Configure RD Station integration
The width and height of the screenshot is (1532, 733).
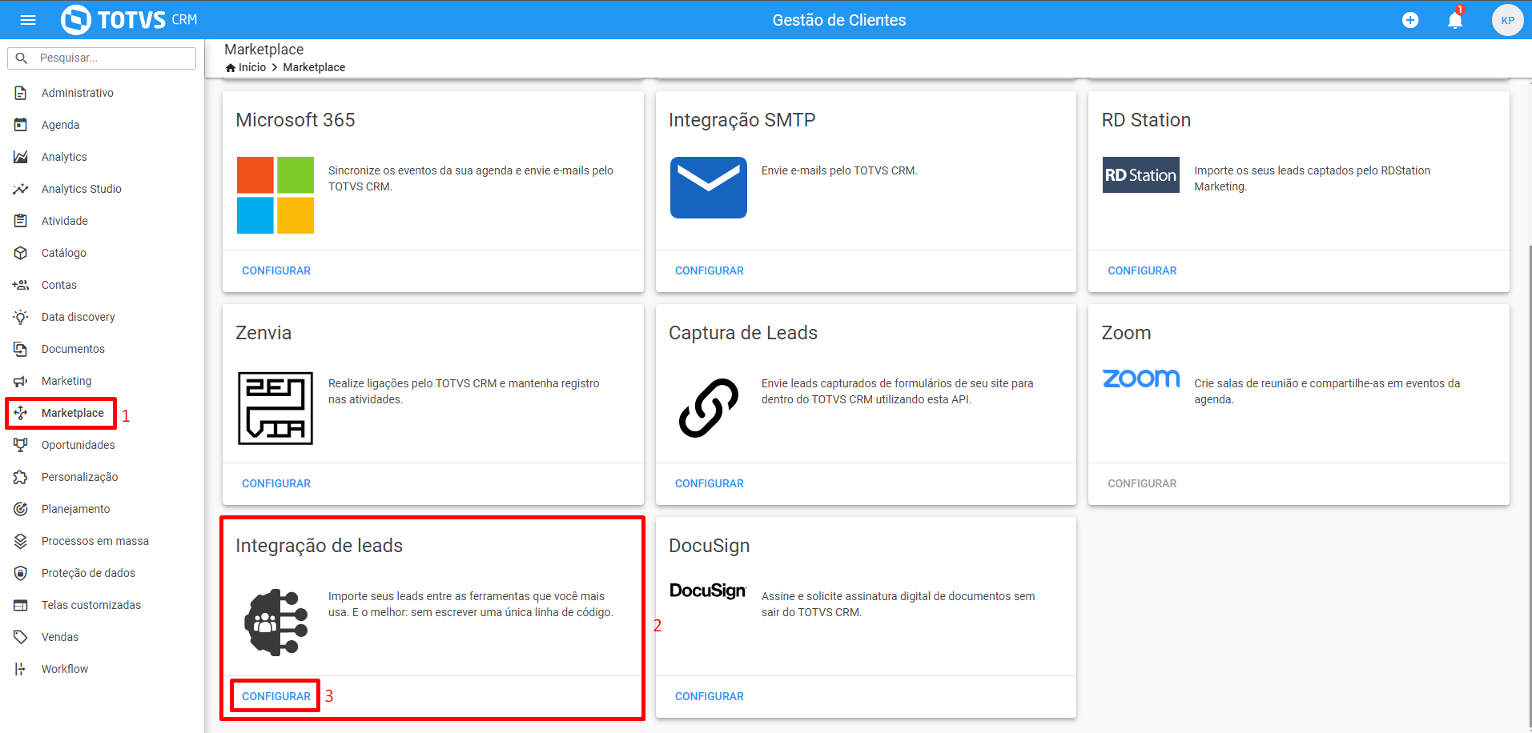(x=1142, y=270)
